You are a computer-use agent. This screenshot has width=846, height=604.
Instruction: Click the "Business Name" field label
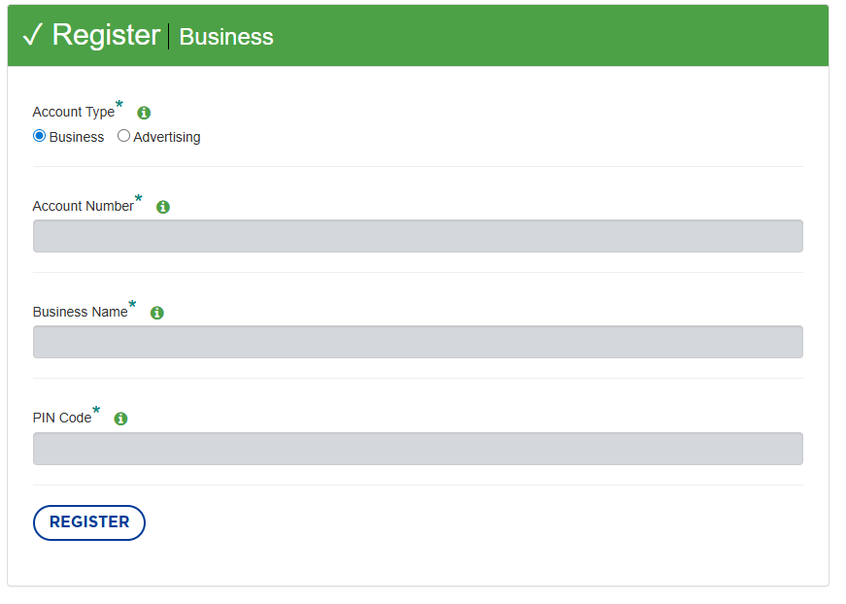pos(80,313)
